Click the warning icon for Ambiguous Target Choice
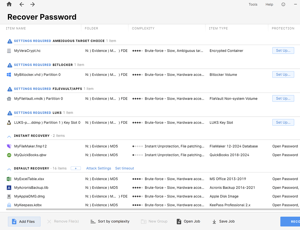 click(10, 41)
